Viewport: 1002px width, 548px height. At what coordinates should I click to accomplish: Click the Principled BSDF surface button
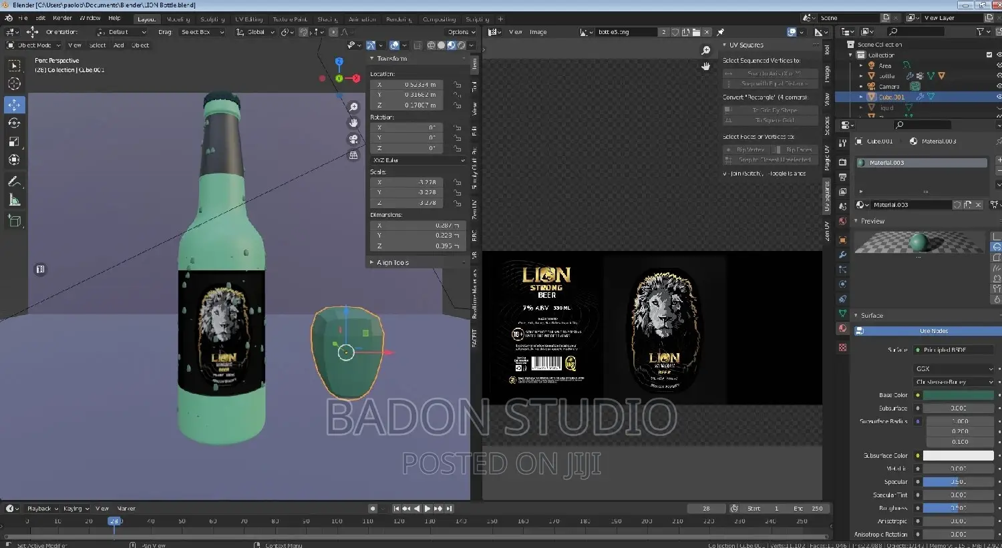tap(954, 350)
